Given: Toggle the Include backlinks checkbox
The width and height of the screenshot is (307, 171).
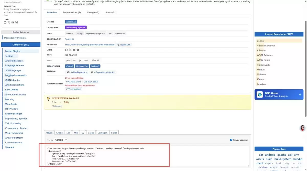Looking at the screenshot, I should [x=231, y=140].
